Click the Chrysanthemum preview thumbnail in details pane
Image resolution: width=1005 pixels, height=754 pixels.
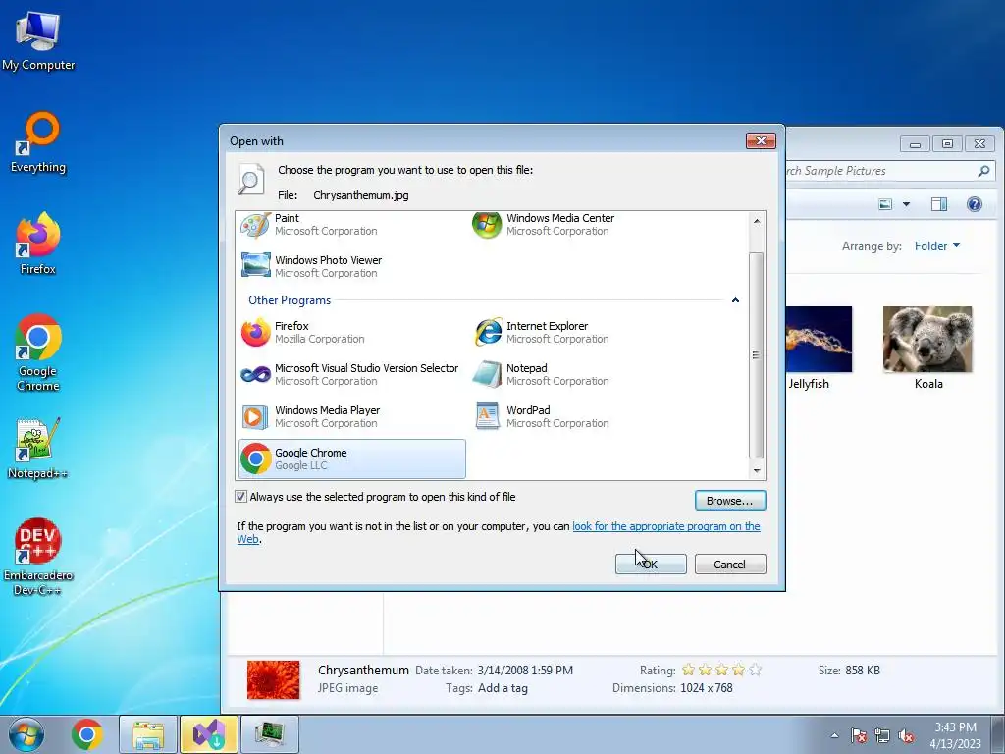(x=274, y=679)
